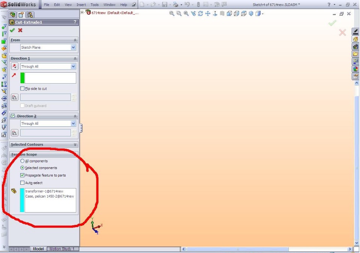The width and height of the screenshot is (360, 253).
Task: Open Direction 1 Through All end condition dropdown
Action: (x=73, y=66)
